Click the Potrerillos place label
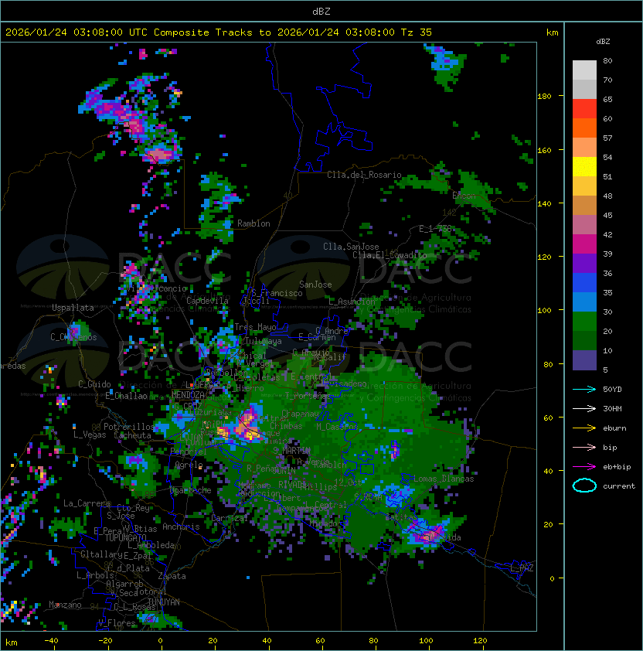Image resolution: width=643 pixels, height=651 pixels. pos(129,427)
